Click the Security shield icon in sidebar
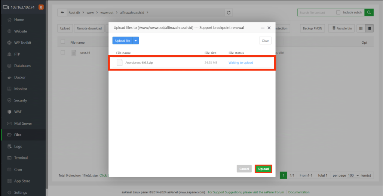This screenshot has height=196, width=383. click(9, 100)
